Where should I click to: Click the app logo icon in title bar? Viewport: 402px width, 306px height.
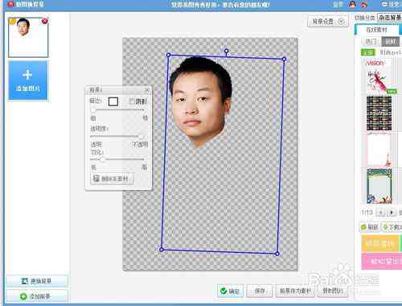10,4
